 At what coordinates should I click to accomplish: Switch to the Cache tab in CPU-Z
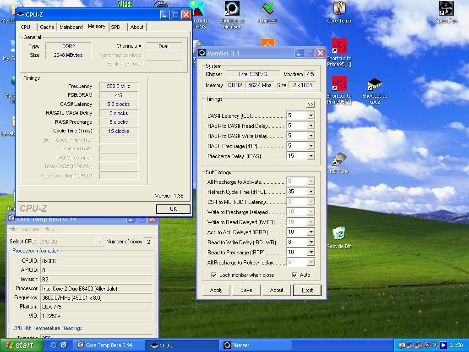(x=47, y=27)
